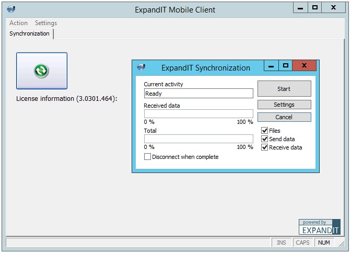351x253 pixels.
Task: Minimize the ExpandIT Synchronization dialog
Action: click(271, 66)
